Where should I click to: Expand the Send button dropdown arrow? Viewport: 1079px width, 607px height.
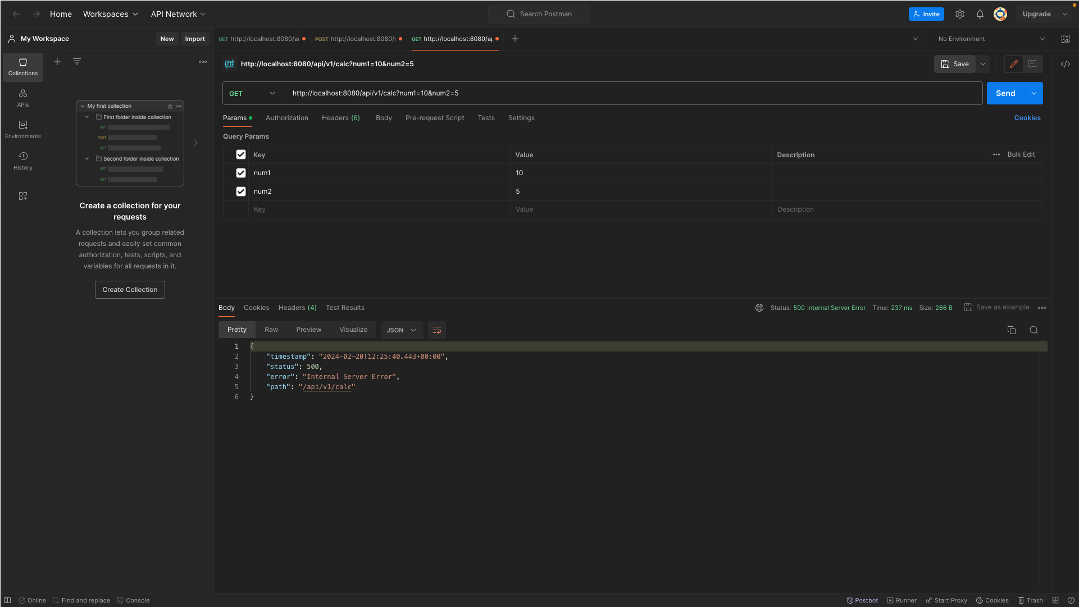tap(1034, 93)
